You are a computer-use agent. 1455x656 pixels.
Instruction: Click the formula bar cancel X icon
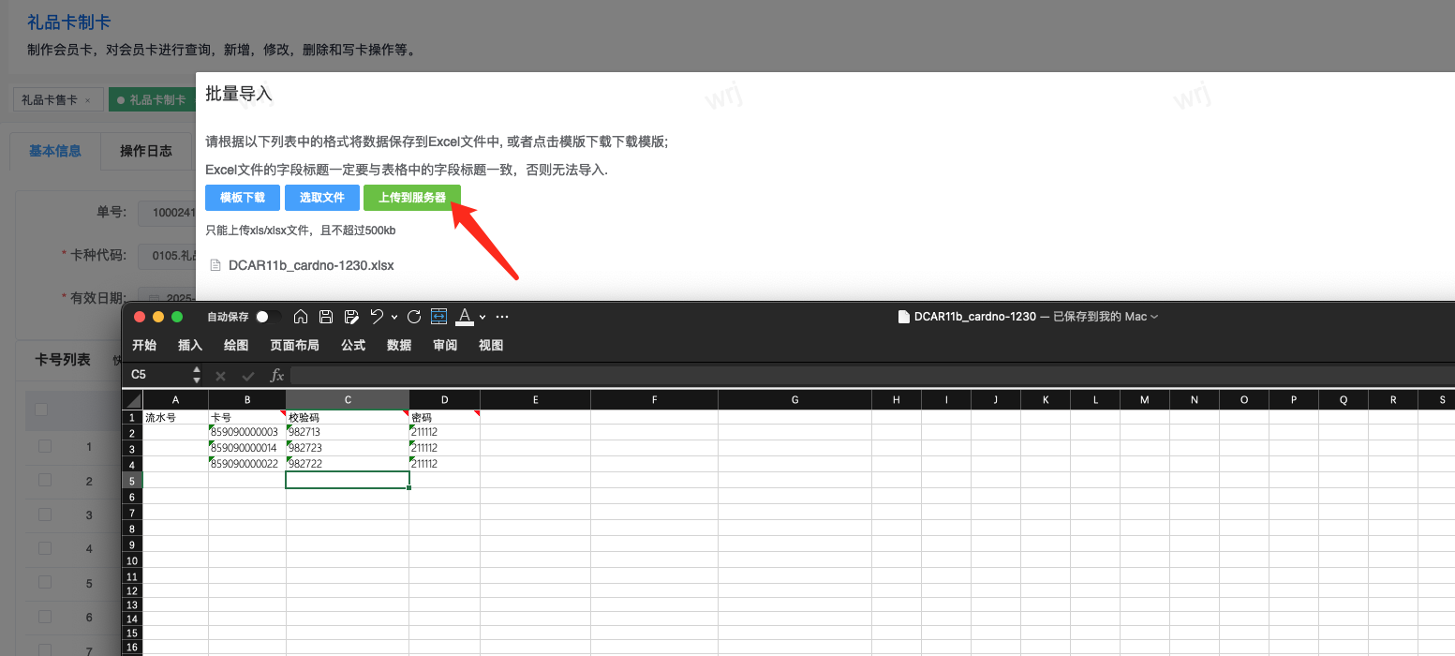pos(221,376)
